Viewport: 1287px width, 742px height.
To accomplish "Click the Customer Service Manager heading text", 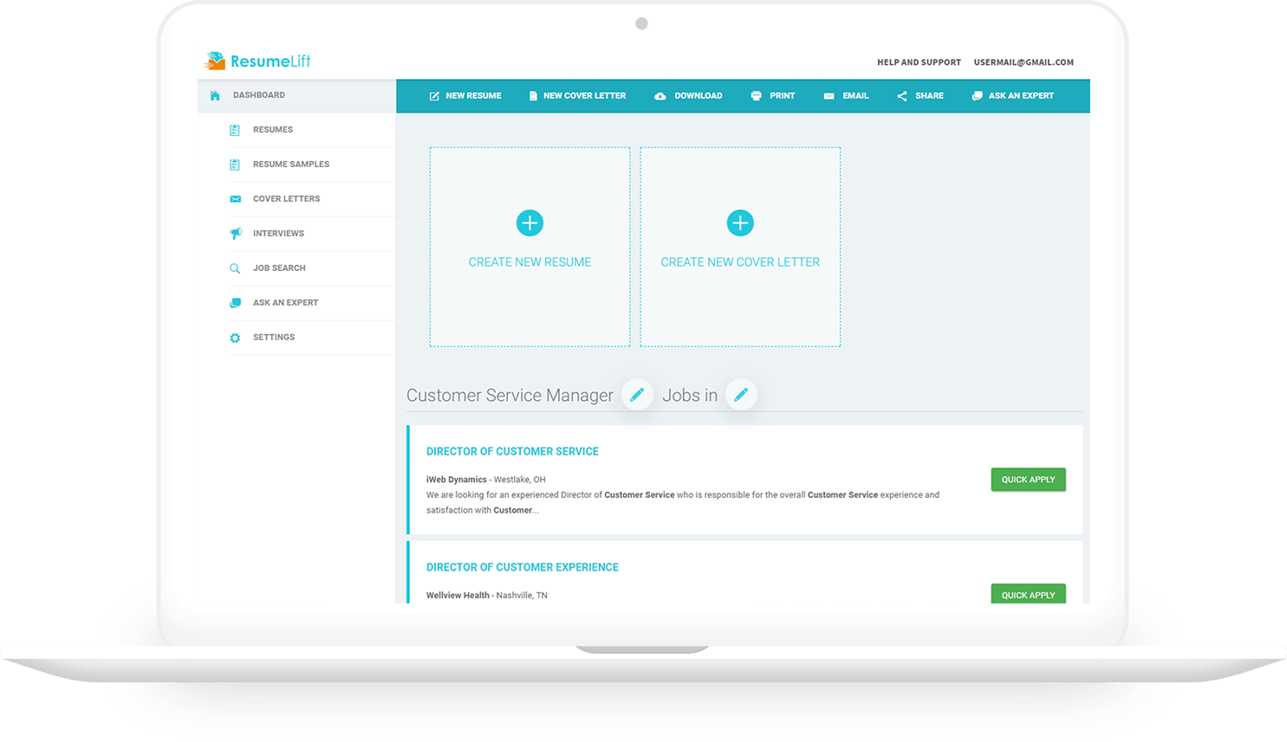I will [x=510, y=396].
